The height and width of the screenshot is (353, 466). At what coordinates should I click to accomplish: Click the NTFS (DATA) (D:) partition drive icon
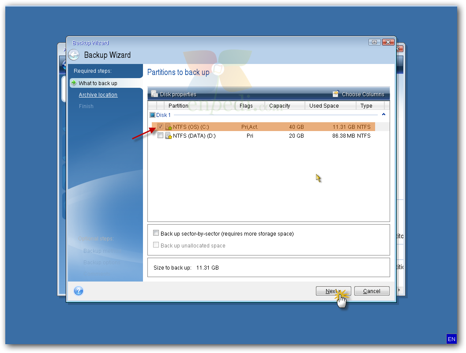169,136
